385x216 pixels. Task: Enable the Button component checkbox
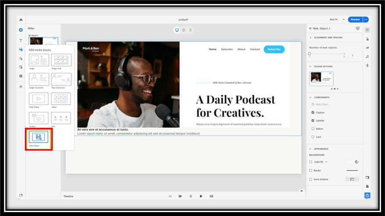(x=313, y=129)
